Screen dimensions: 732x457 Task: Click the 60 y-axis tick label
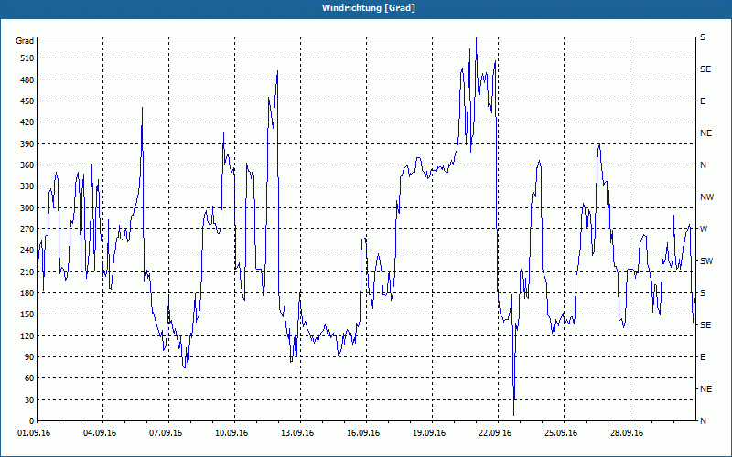28,378
